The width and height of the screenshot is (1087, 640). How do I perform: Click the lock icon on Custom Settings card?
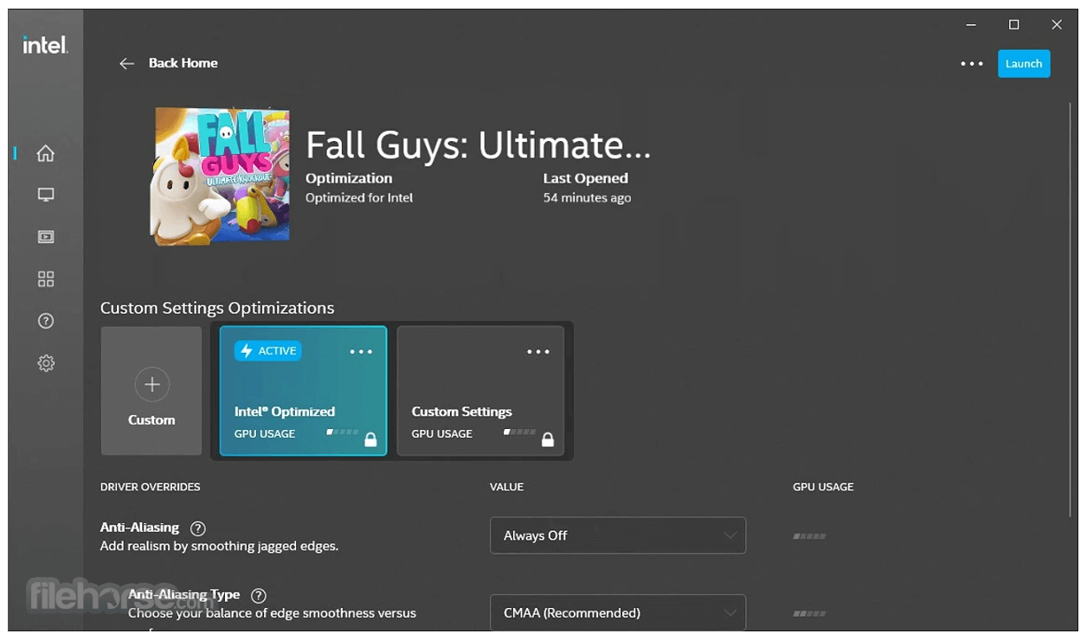pos(548,439)
